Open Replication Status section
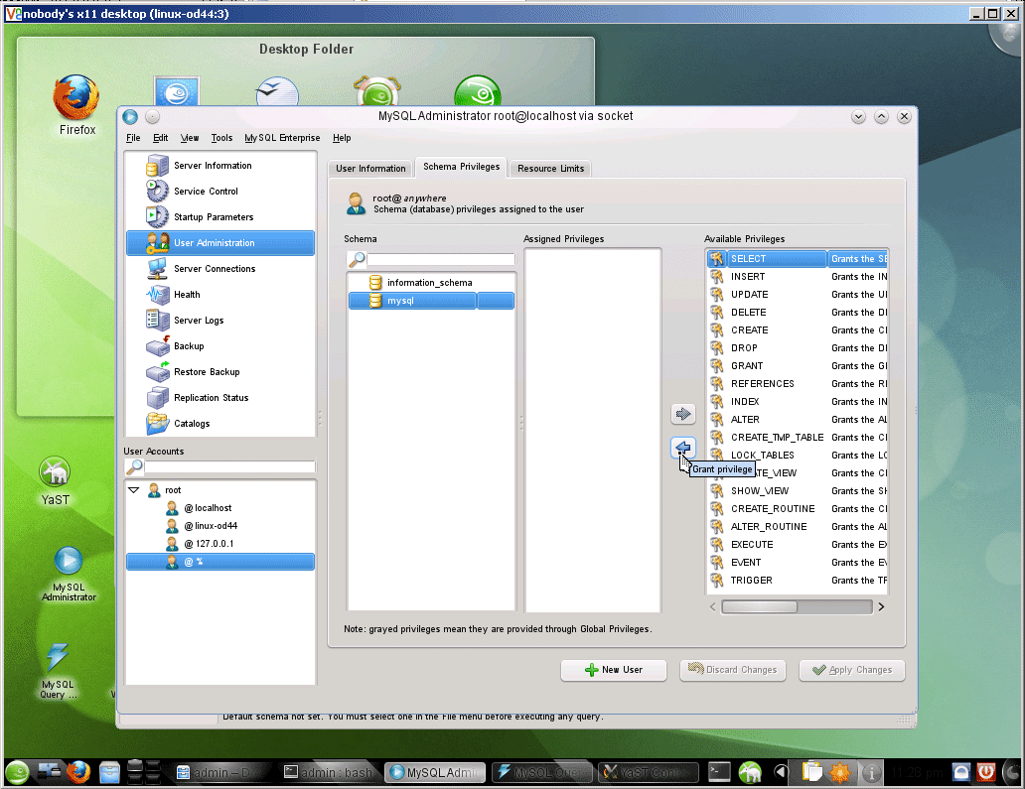The width and height of the screenshot is (1025, 789). (220, 398)
